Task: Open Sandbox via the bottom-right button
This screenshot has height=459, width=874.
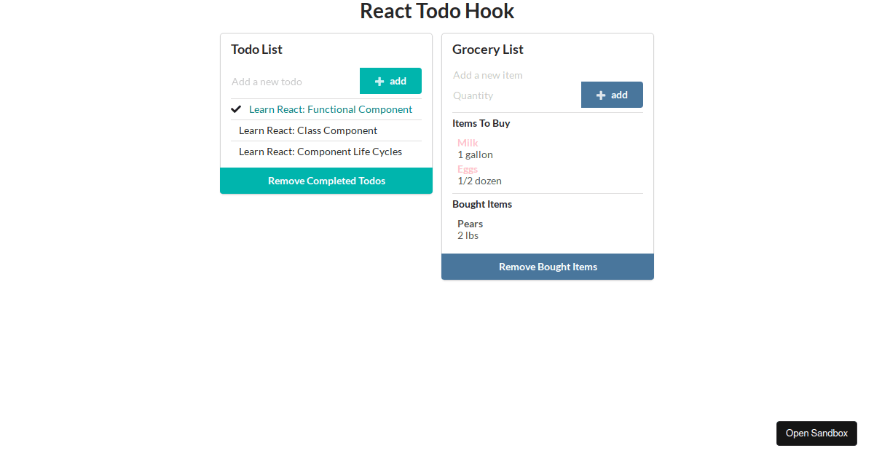Action: 816,433
